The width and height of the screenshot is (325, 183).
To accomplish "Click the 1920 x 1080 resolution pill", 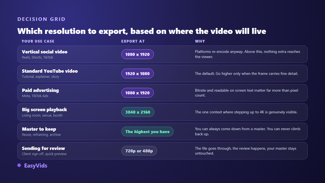I will [x=138, y=73].
